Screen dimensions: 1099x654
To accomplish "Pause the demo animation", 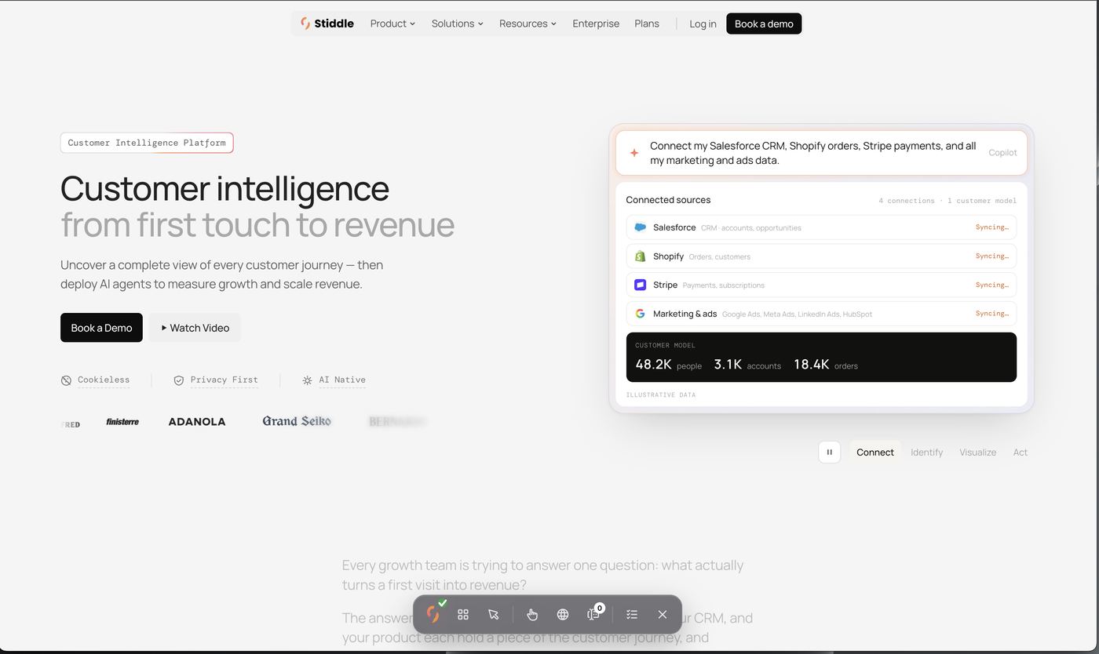I will coord(830,452).
